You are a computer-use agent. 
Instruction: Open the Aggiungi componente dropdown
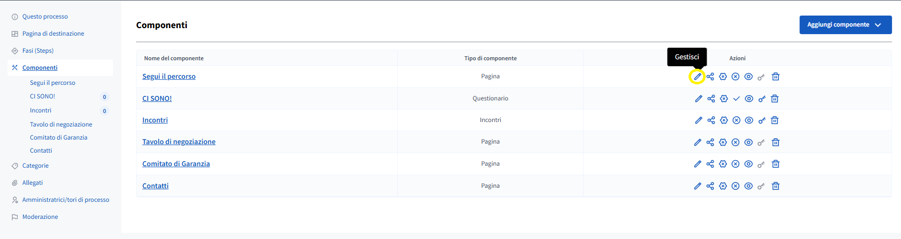[845, 25]
